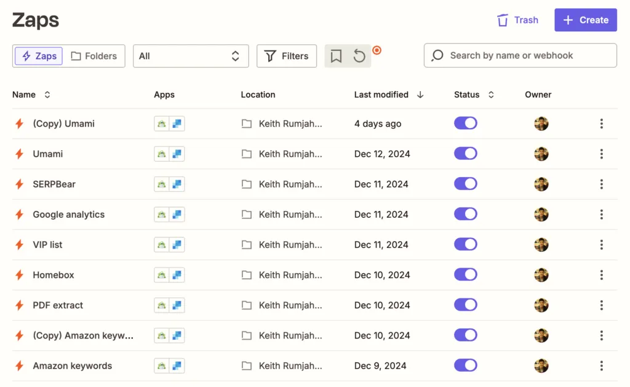Image resolution: width=630 pixels, height=387 pixels.
Task: Click the refresh history icon
Action: pos(359,56)
